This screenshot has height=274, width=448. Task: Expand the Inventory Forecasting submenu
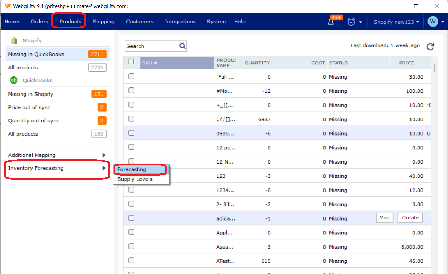(x=104, y=168)
